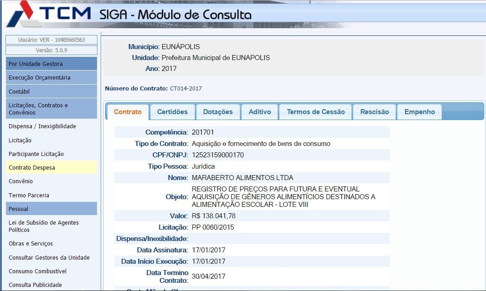The image size is (486, 291).
Task: Collapse Licitações, Contratos e Convênios section
Action: [51, 109]
